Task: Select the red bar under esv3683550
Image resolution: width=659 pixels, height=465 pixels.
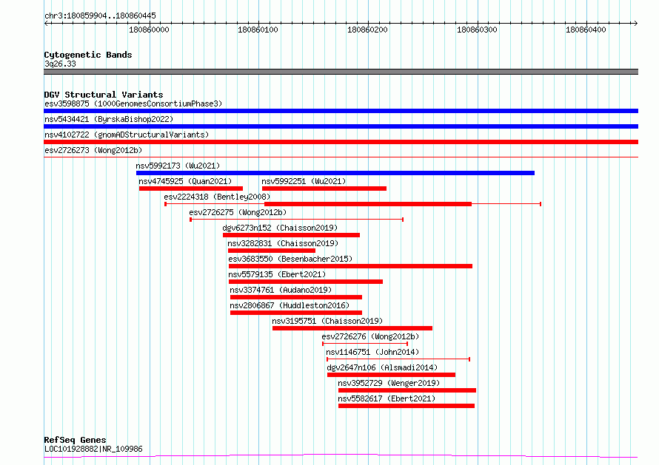Action: (x=350, y=266)
